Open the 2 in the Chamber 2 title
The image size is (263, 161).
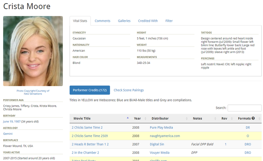click(x=85, y=153)
